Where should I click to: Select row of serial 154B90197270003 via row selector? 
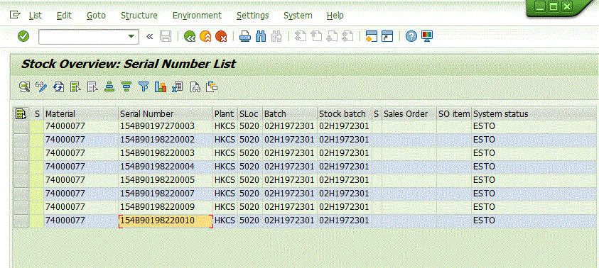[21, 126]
